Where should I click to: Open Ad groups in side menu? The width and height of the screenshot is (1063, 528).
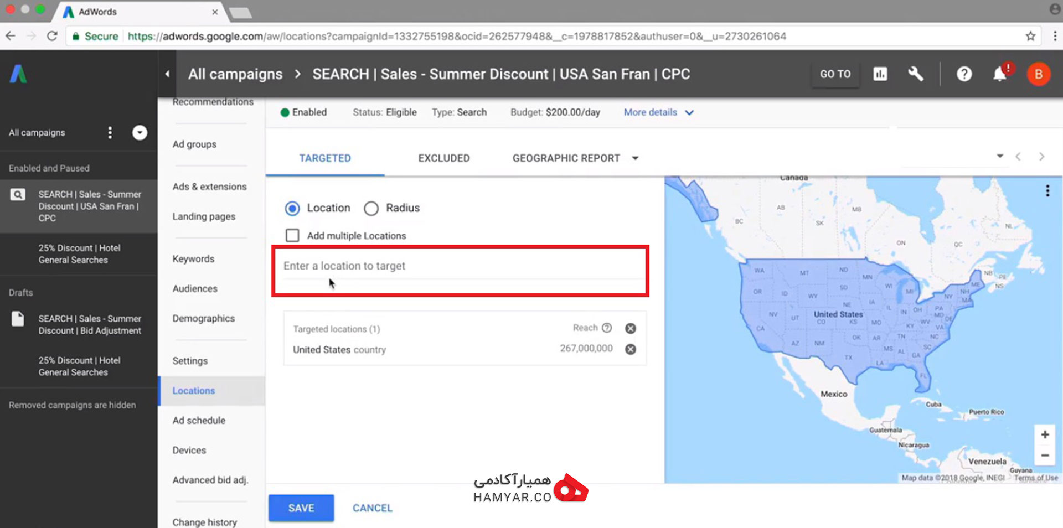194,144
